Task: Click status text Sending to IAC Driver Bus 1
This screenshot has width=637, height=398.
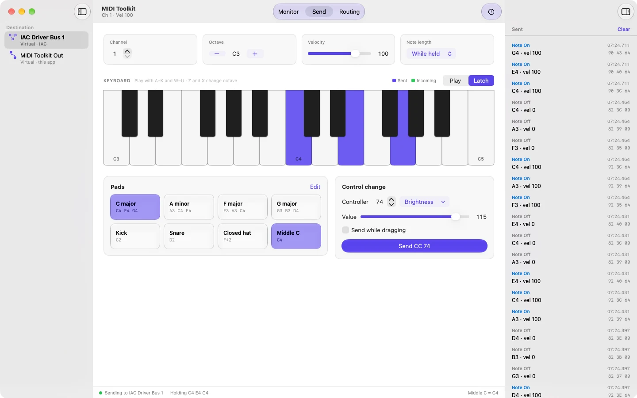Action: point(134,393)
